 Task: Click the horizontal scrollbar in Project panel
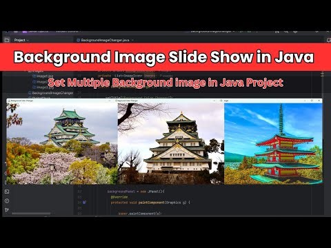click(x=31, y=214)
